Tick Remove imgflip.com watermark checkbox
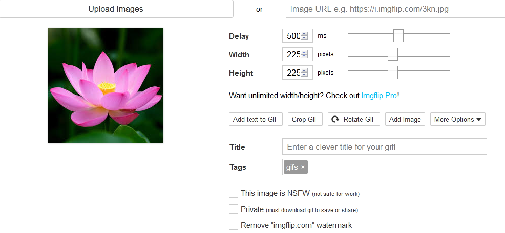 [x=234, y=225]
